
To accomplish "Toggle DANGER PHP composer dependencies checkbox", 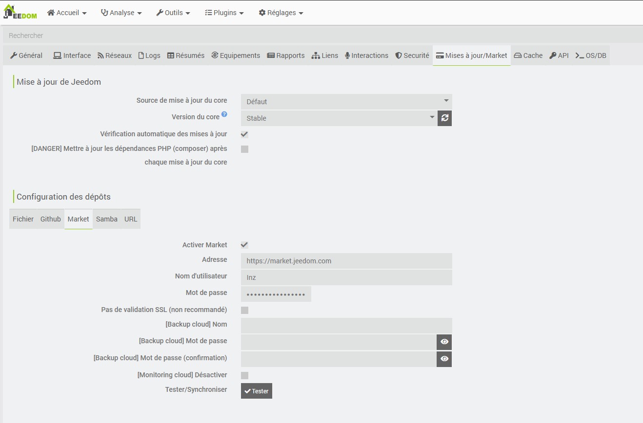I will (x=245, y=149).
